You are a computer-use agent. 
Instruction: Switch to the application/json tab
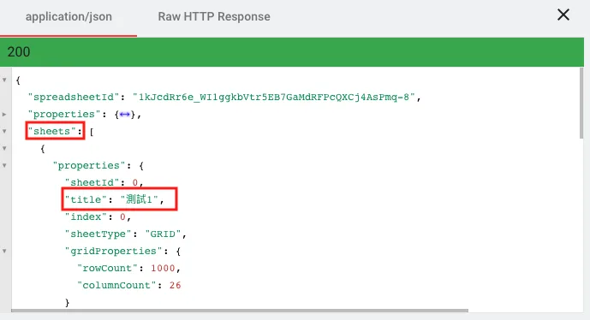(69, 17)
